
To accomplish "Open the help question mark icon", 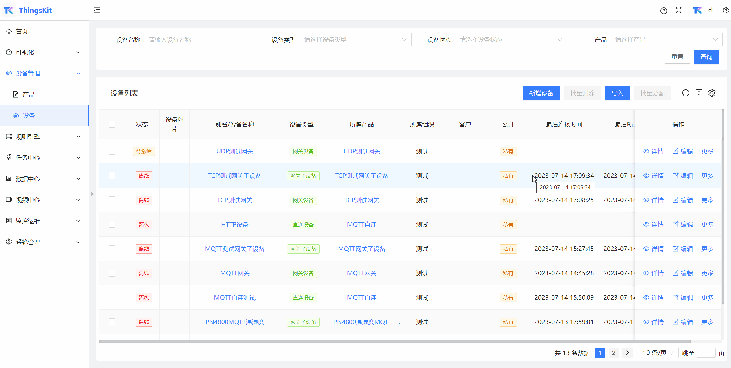I will [x=664, y=11].
